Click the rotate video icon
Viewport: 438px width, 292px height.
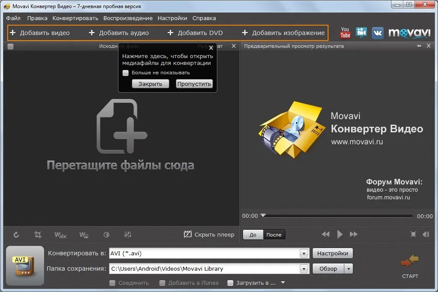(x=16, y=235)
